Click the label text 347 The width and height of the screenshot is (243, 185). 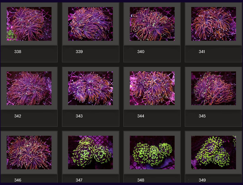tap(79, 180)
